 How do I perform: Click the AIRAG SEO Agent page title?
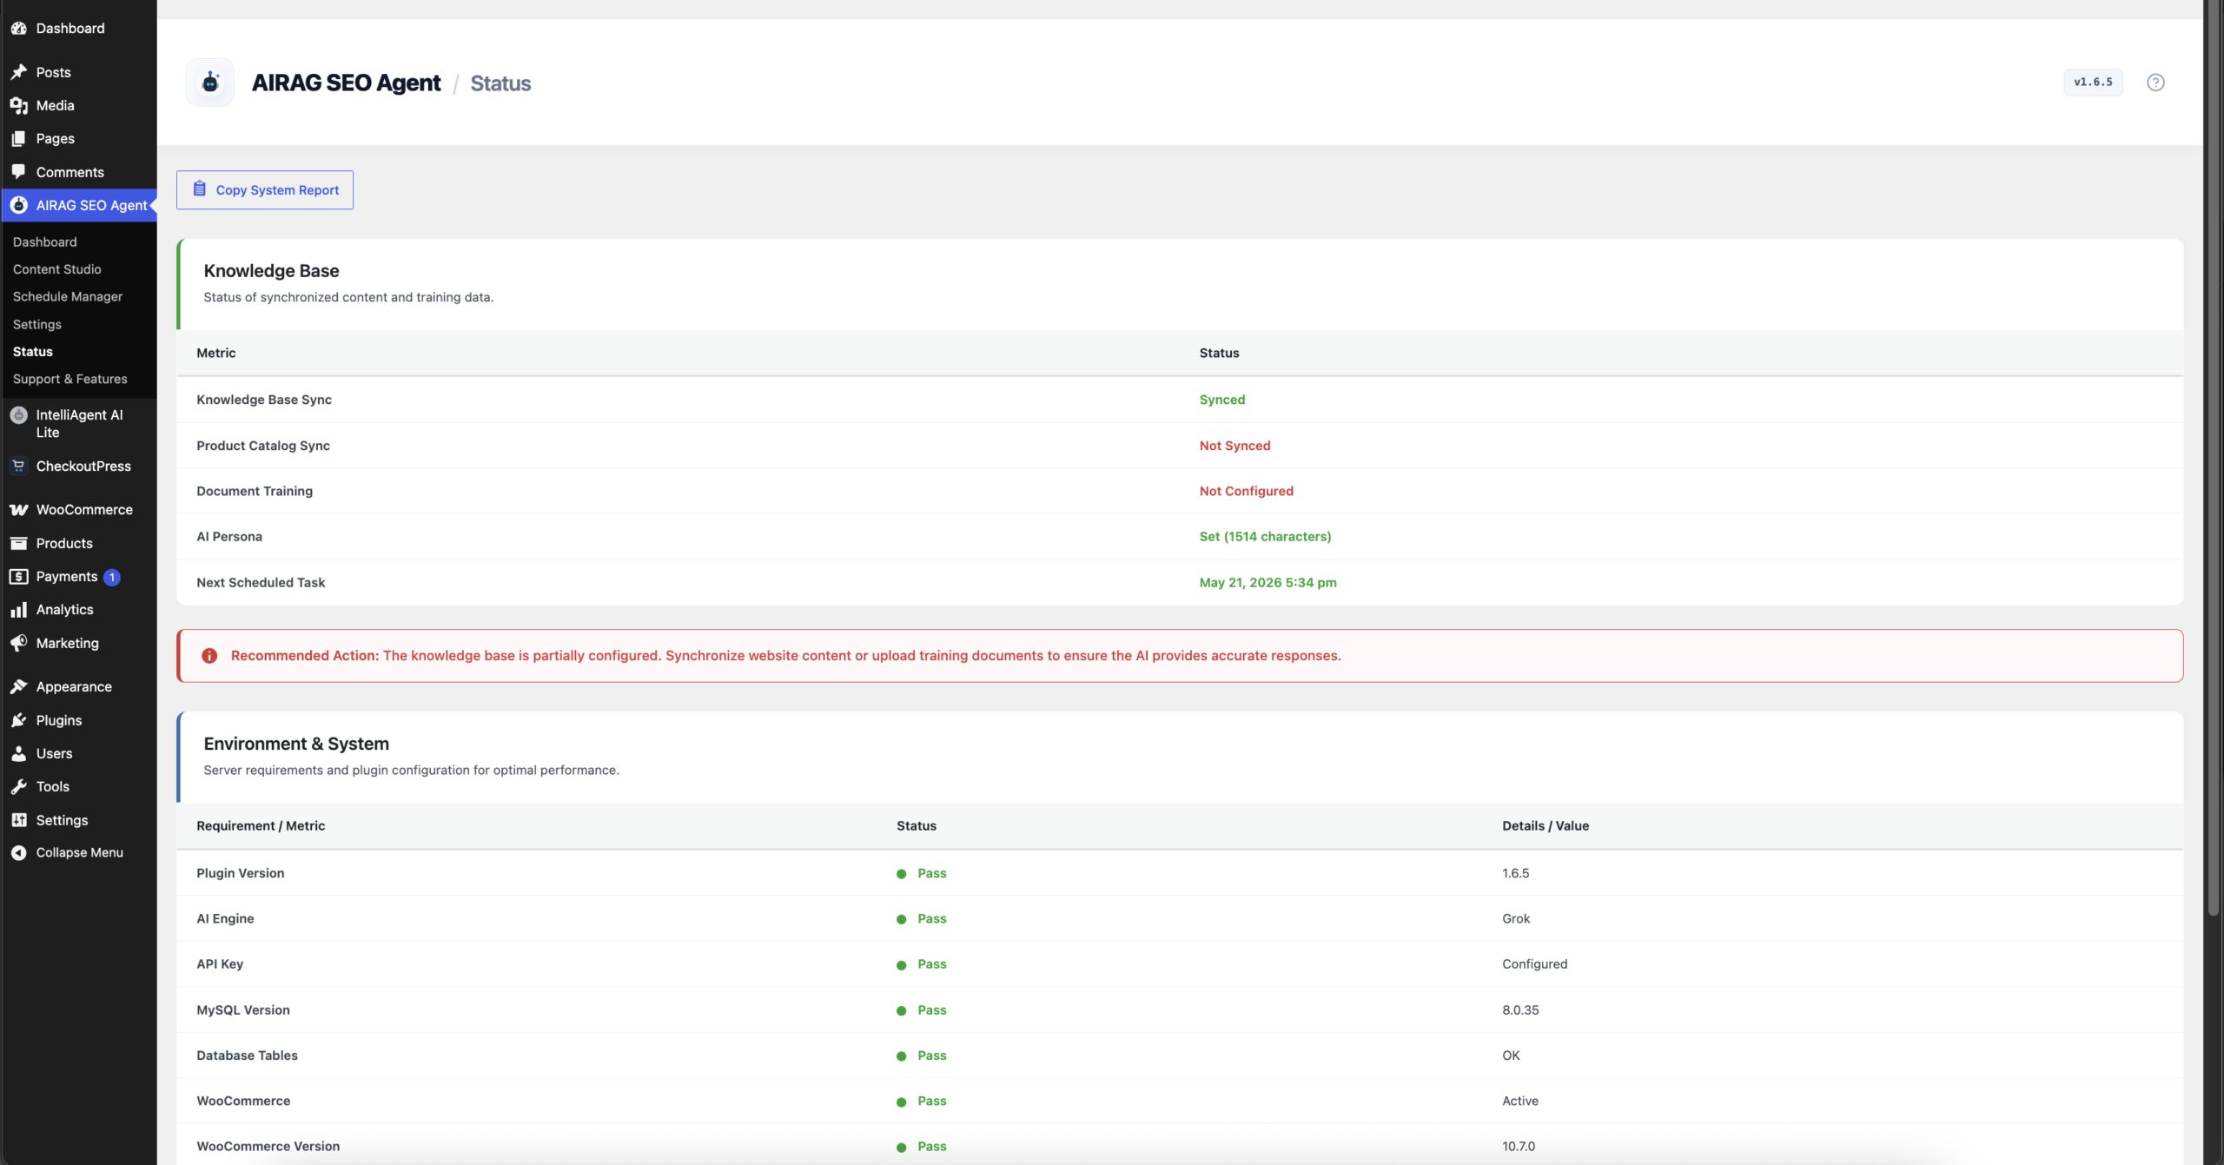[x=346, y=83]
